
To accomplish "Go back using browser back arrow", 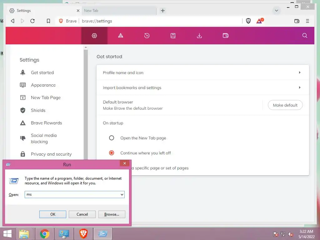I will [x=12, y=21].
